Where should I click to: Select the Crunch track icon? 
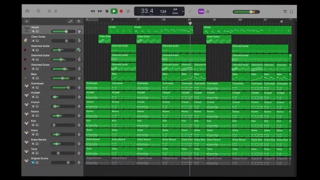click(x=26, y=104)
